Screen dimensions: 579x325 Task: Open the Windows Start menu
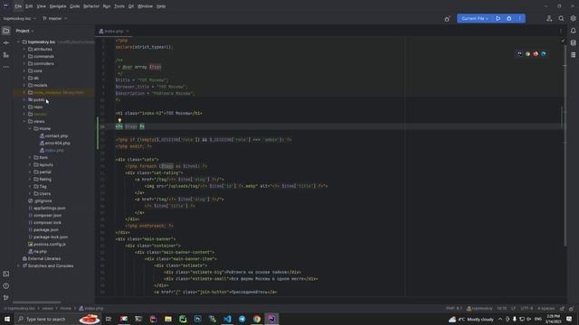[7, 319]
